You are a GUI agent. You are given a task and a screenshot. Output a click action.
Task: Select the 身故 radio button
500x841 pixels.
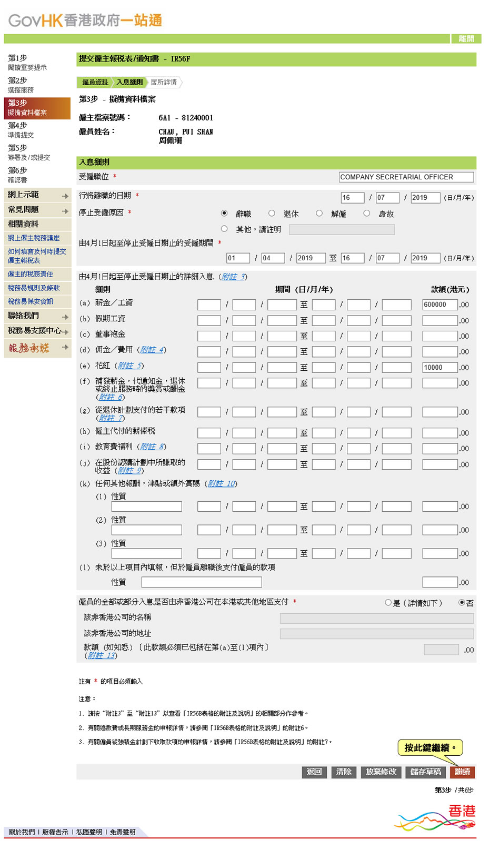point(366,214)
